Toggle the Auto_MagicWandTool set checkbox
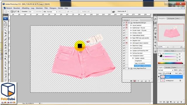Image resolution: width=187 pixels, height=105 pixels. (x=124, y=68)
